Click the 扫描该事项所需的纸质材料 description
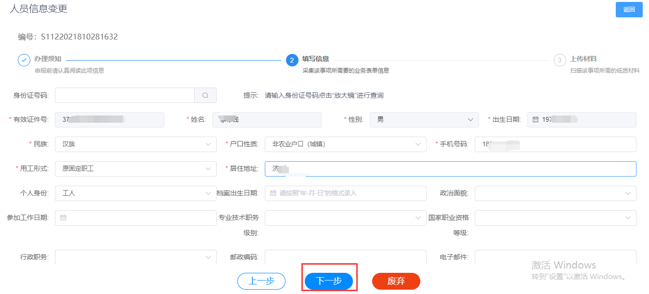The image size is (649, 294). [x=605, y=70]
